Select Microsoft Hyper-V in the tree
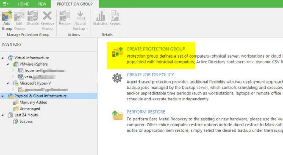This screenshot has height=155, width=283. (35, 83)
